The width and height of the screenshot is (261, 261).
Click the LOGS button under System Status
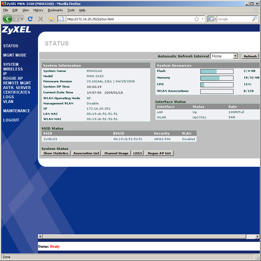tap(138, 153)
